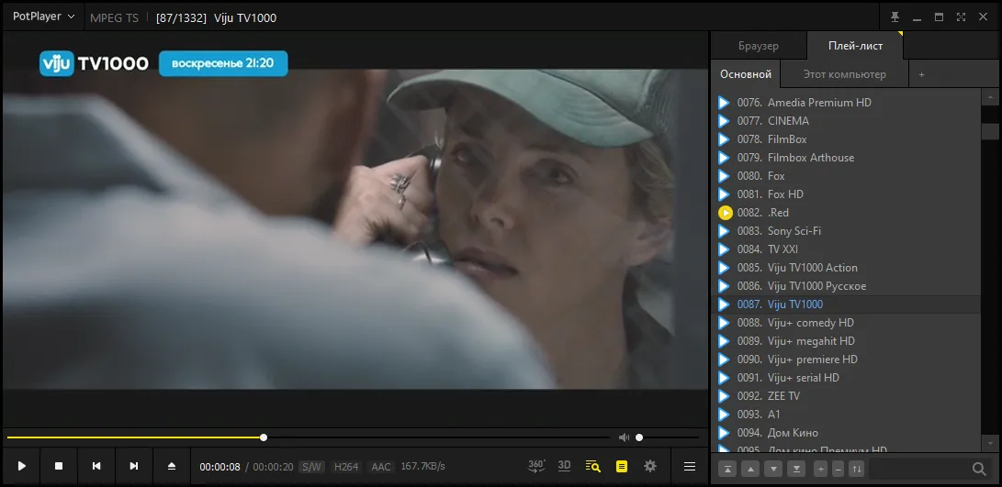Start playback with the Play button
The width and height of the screenshot is (1002, 487).
[x=22, y=467]
